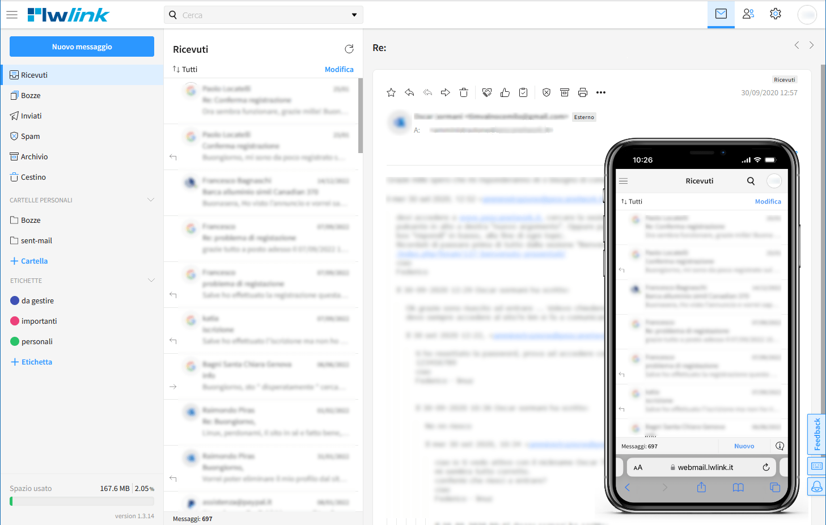
Task: Toggle the hamburger sidebar menu
Action: (x=12, y=15)
